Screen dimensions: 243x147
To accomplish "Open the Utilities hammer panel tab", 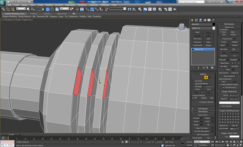I will coord(213,20).
